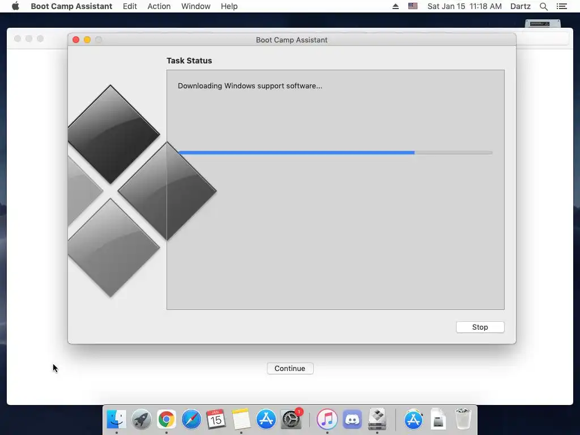Click the eject icon in menu bar
580x435 pixels.
coord(395,6)
